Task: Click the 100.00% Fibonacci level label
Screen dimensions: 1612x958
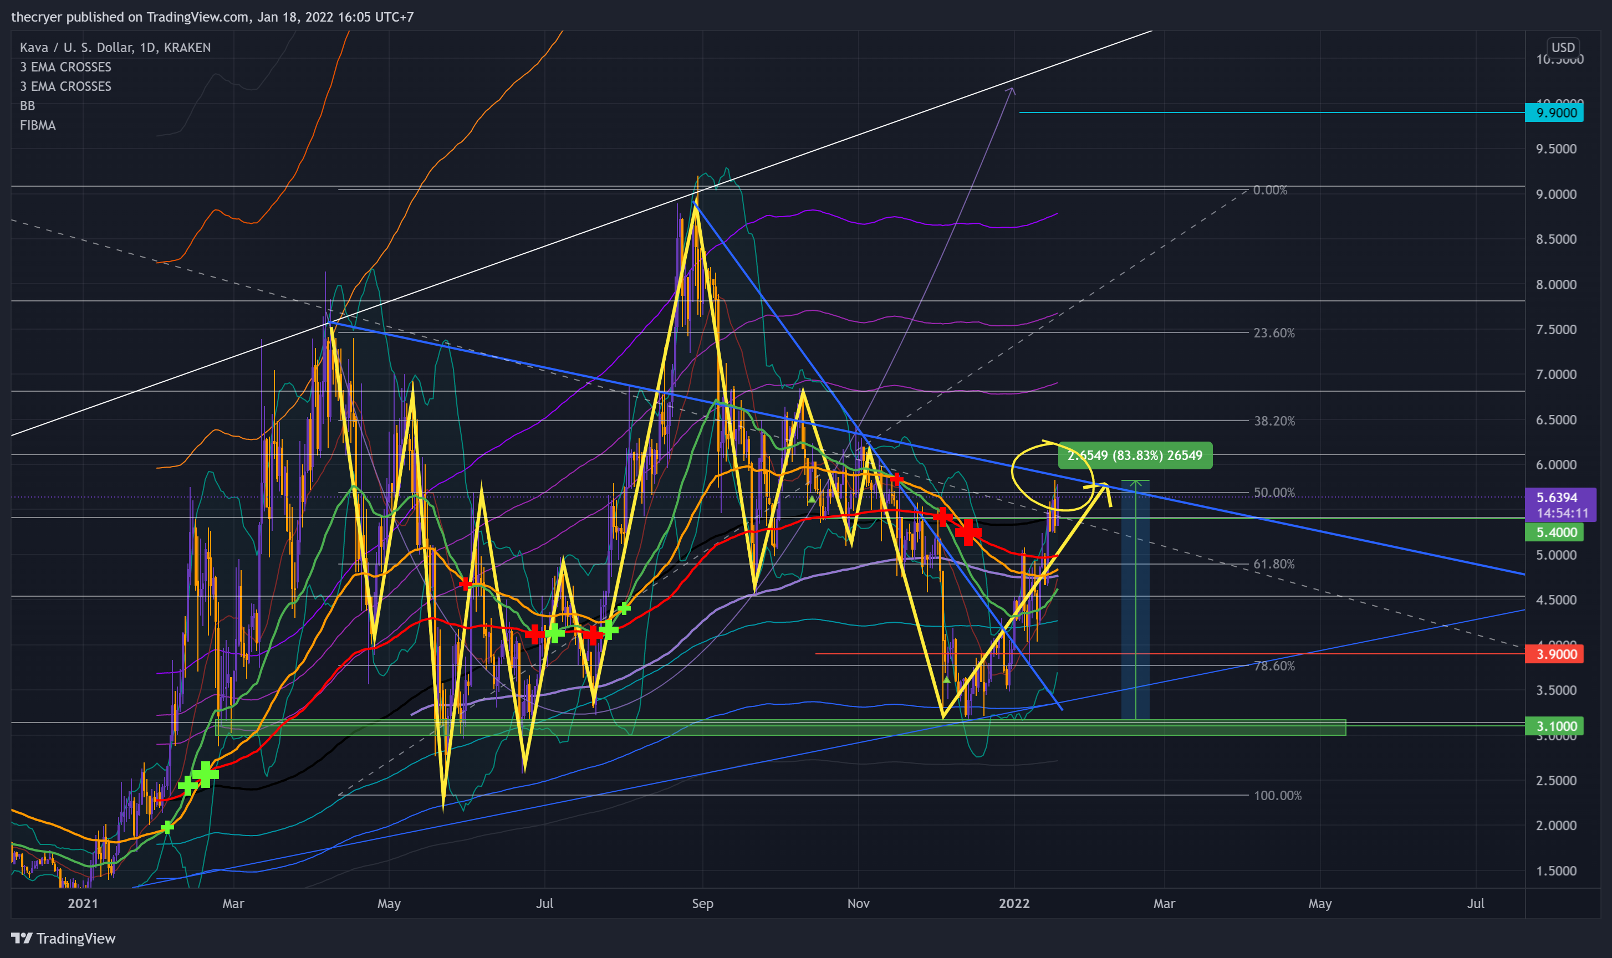Action: click(x=1277, y=795)
